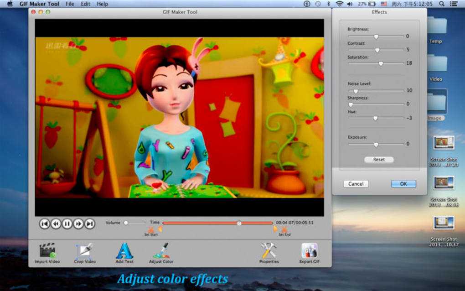
Task: Click the Reset button in Effects
Action: coord(379,160)
